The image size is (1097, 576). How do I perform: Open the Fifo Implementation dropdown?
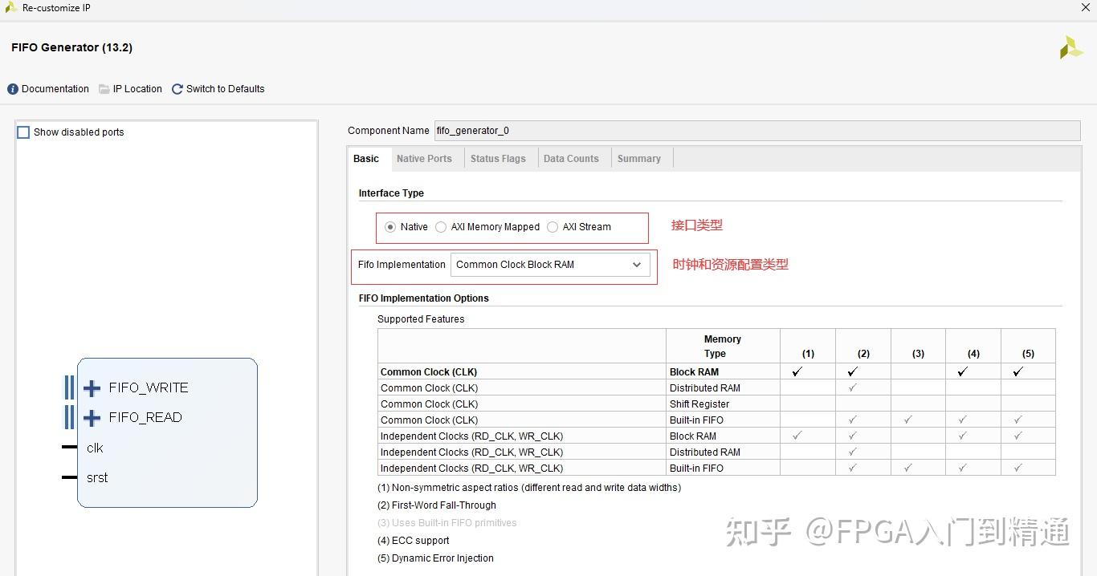pos(550,265)
